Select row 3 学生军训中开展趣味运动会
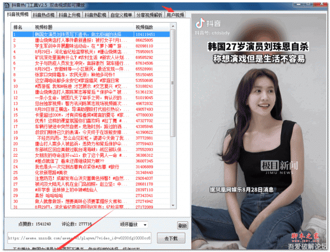The height and width of the screenshot is (252, 330). point(91,46)
